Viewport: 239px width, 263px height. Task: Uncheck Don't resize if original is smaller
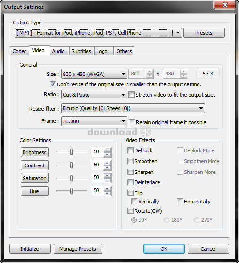click(53, 84)
